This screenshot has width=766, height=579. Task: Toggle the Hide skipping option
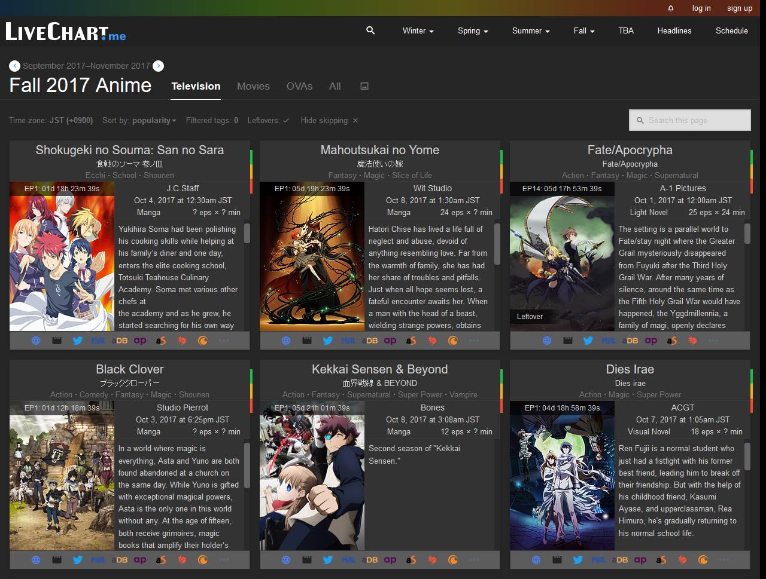pos(330,120)
